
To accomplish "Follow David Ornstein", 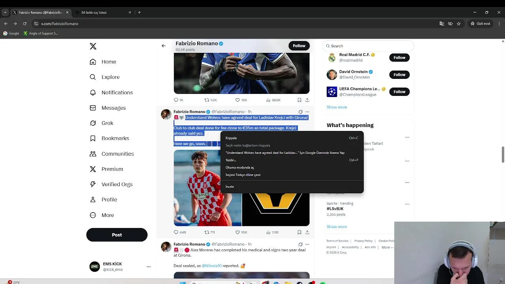I will [399, 75].
